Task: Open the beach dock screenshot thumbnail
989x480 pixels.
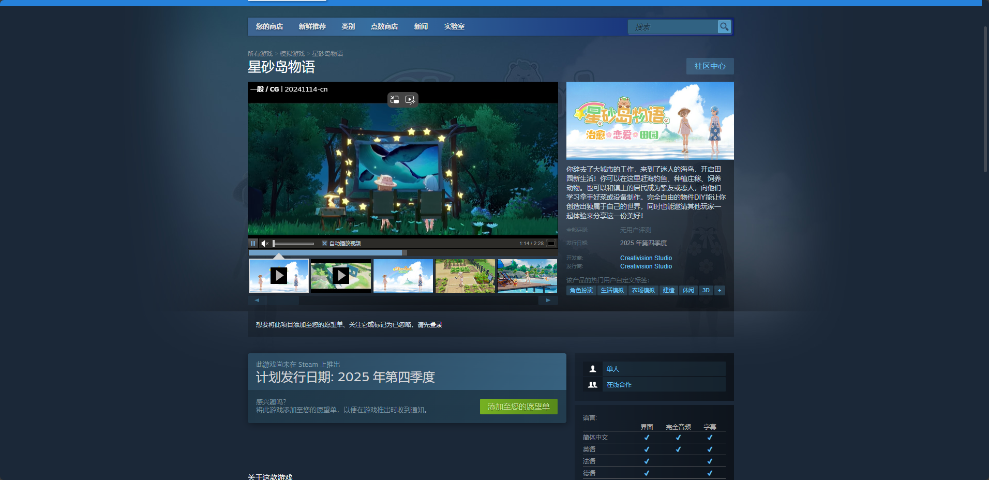Action: pos(527,276)
